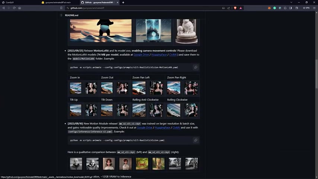Open MetaMask fox extension icon

click(269, 8)
